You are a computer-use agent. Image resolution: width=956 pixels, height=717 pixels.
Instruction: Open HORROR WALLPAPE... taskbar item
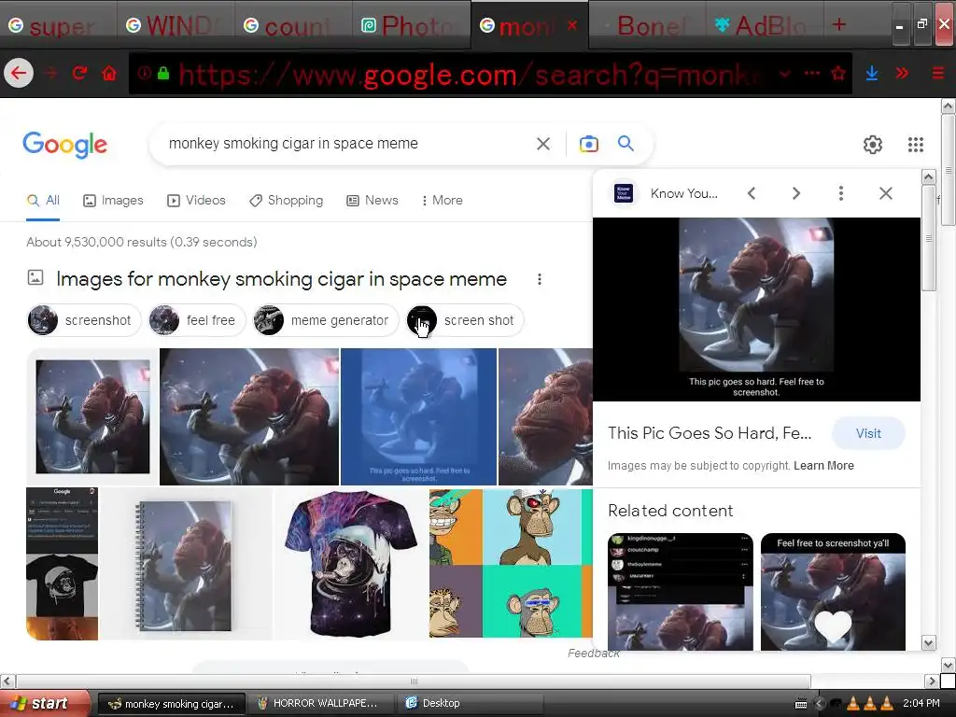pyautogui.click(x=319, y=704)
